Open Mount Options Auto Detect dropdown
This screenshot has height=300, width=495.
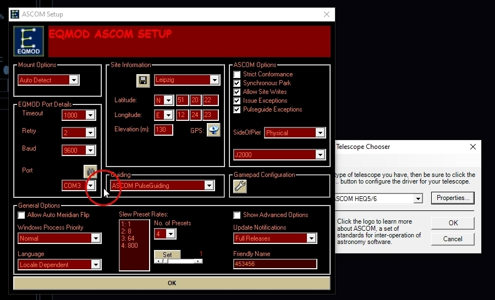click(74, 80)
